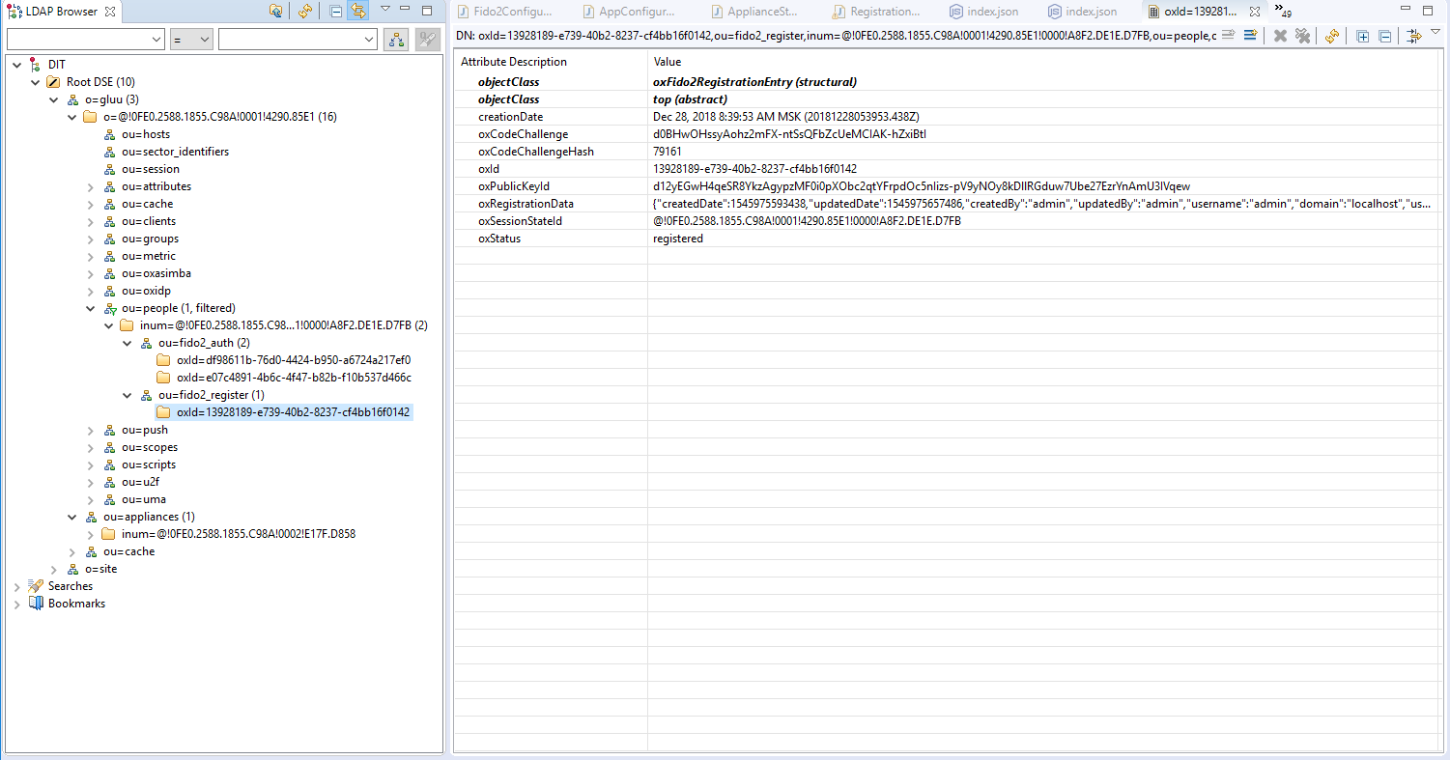
Task: Click Collapse All in LDAP Browser toolbar
Action: 335,12
